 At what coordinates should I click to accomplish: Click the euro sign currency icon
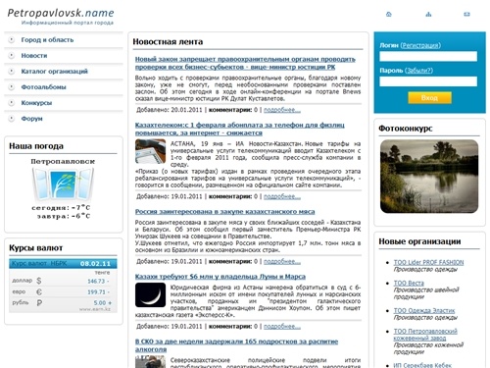click(x=39, y=291)
